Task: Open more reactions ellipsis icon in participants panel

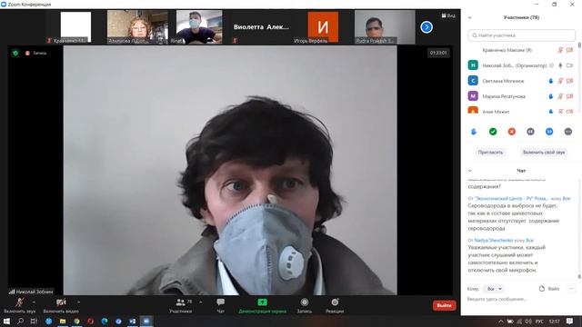Action: (568, 132)
